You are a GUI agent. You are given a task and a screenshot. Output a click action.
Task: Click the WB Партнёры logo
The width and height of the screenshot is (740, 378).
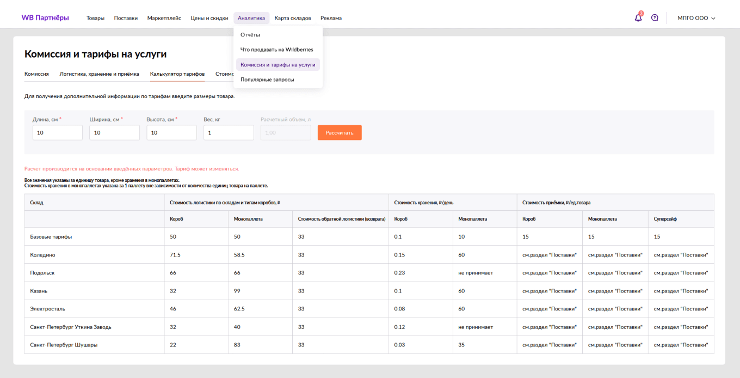click(x=45, y=18)
